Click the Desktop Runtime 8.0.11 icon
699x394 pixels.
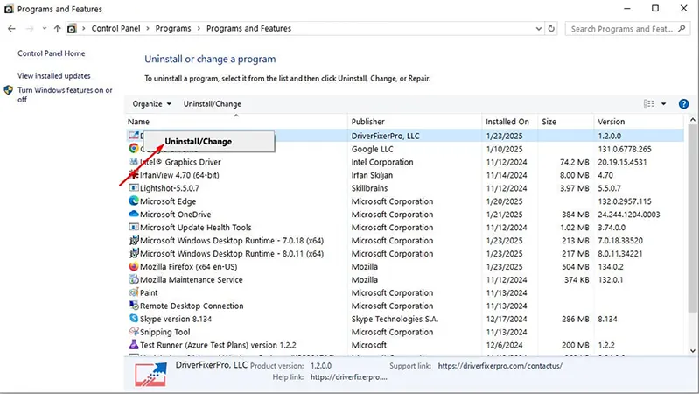pos(133,253)
